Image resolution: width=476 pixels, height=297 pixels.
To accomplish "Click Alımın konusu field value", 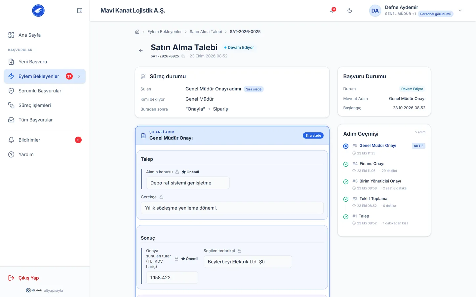I will tap(188, 183).
